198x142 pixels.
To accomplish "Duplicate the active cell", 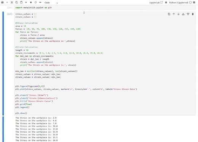I will pos(169,14).
